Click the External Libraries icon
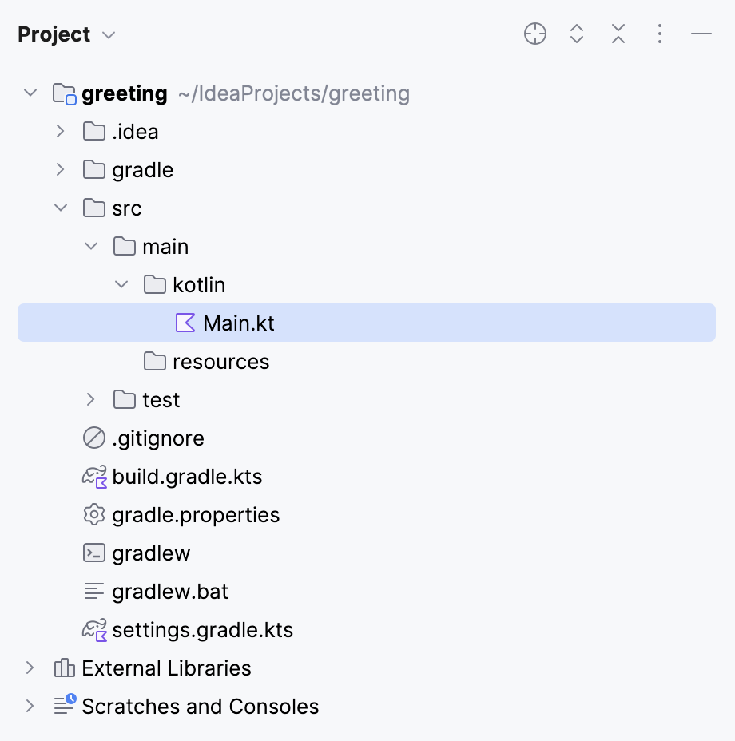735x741 pixels. tap(64, 668)
